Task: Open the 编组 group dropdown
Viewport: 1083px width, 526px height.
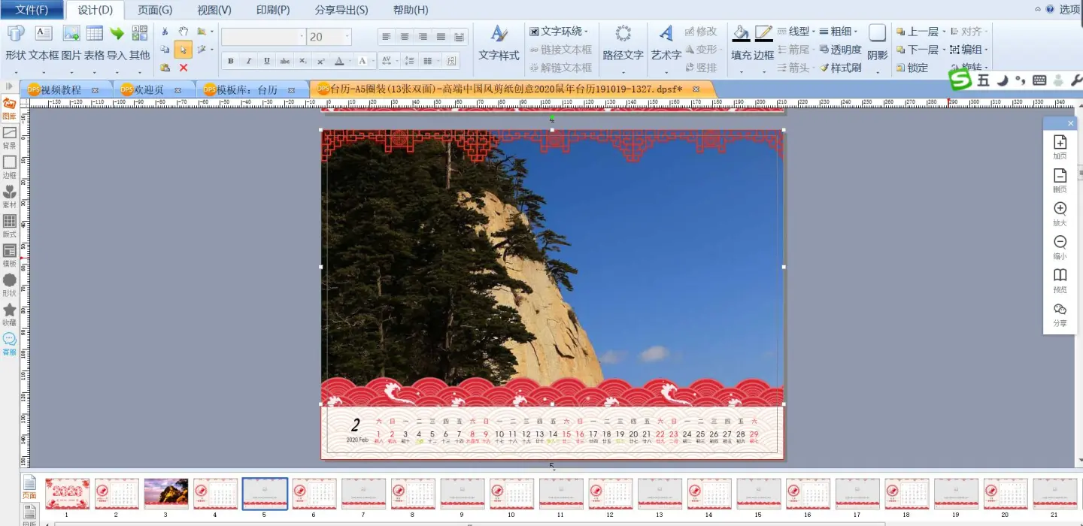Action: click(x=969, y=50)
